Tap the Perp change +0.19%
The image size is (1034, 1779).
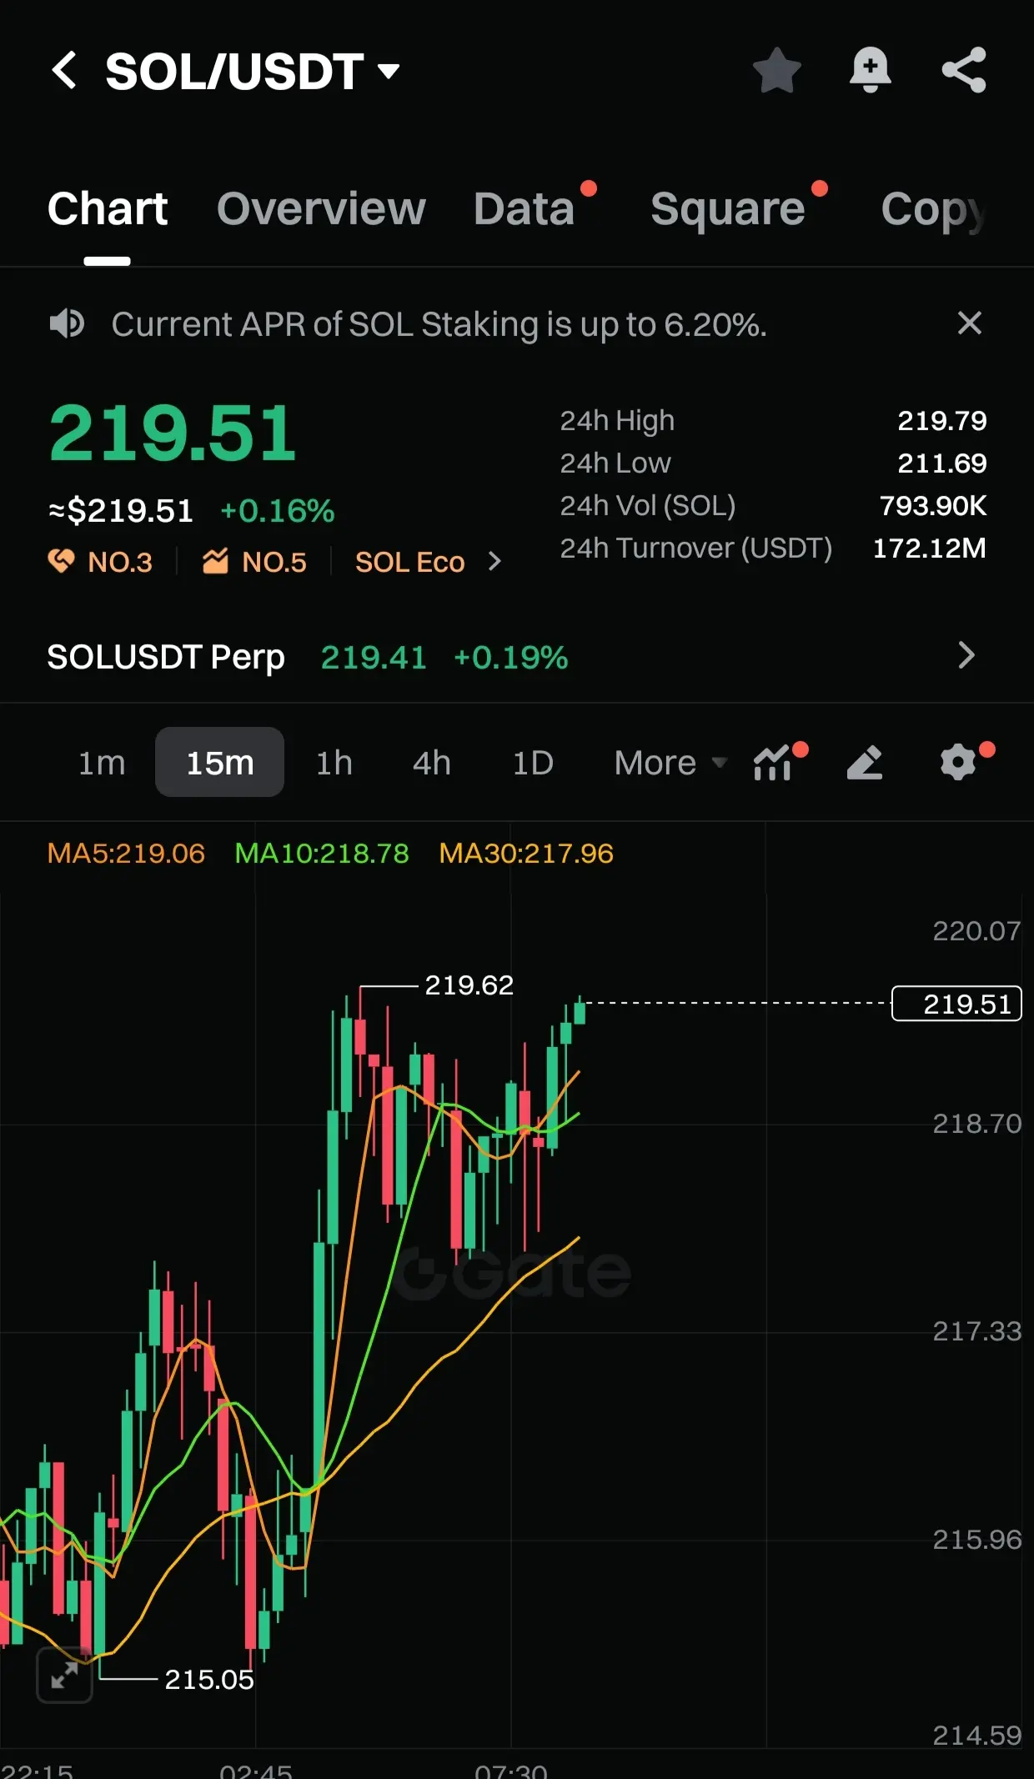[x=510, y=657]
